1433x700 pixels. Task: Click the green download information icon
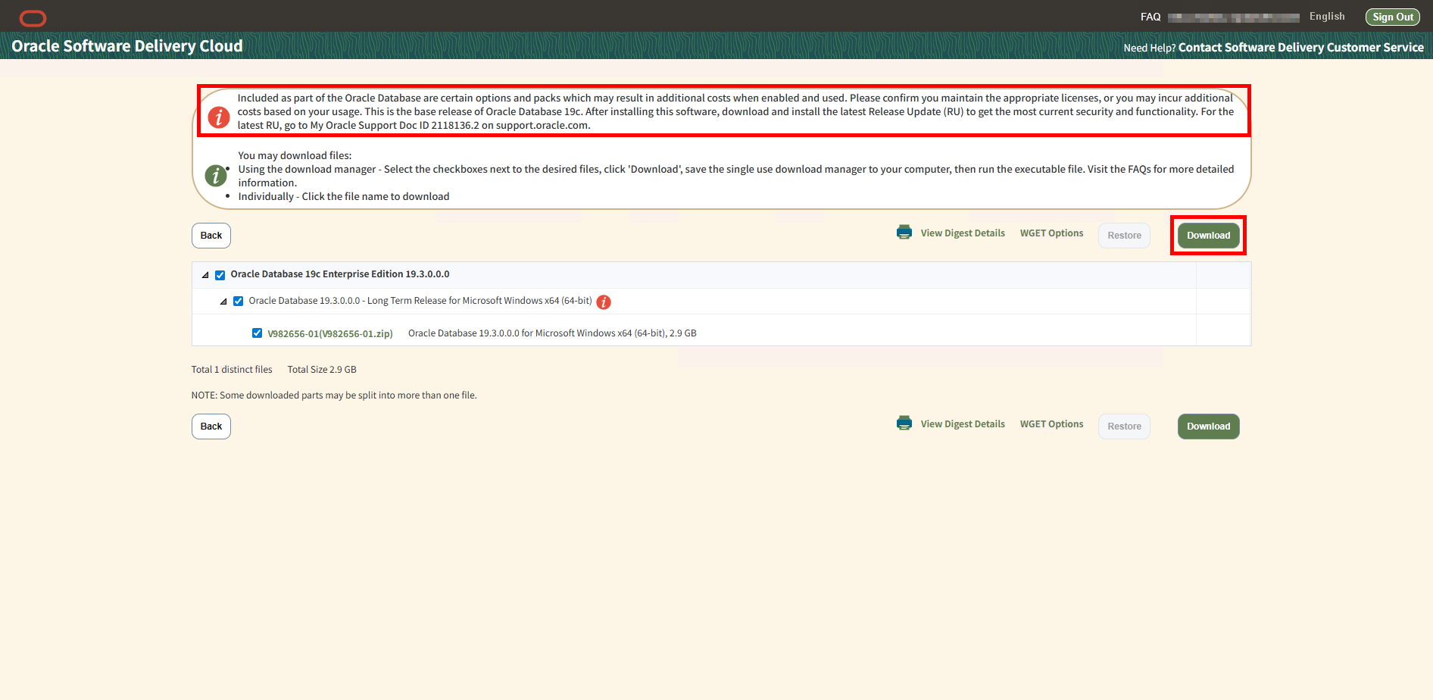click(x=216, y=176)
